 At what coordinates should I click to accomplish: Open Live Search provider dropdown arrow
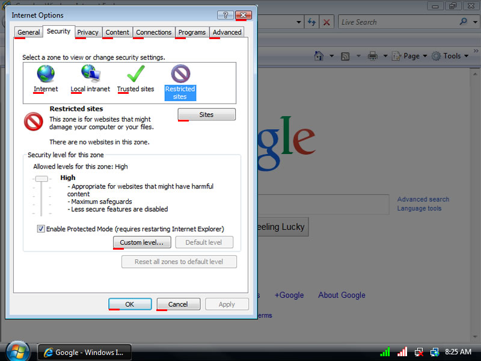coord(474,22)
